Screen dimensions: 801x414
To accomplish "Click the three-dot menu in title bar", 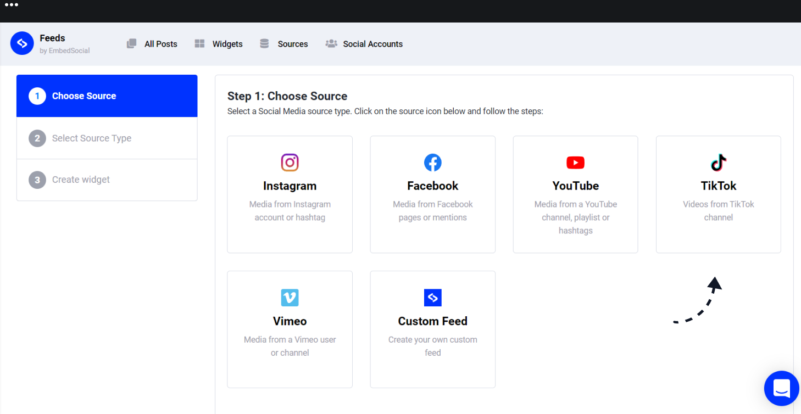I will (x=12, y=5).
